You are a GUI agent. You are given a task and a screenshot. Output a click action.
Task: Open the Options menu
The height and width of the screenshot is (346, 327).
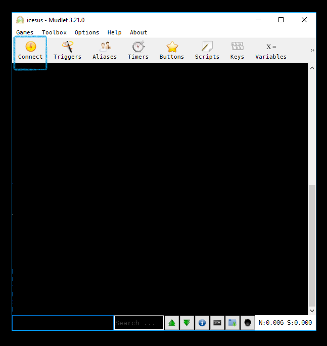(x=87, y=32)
